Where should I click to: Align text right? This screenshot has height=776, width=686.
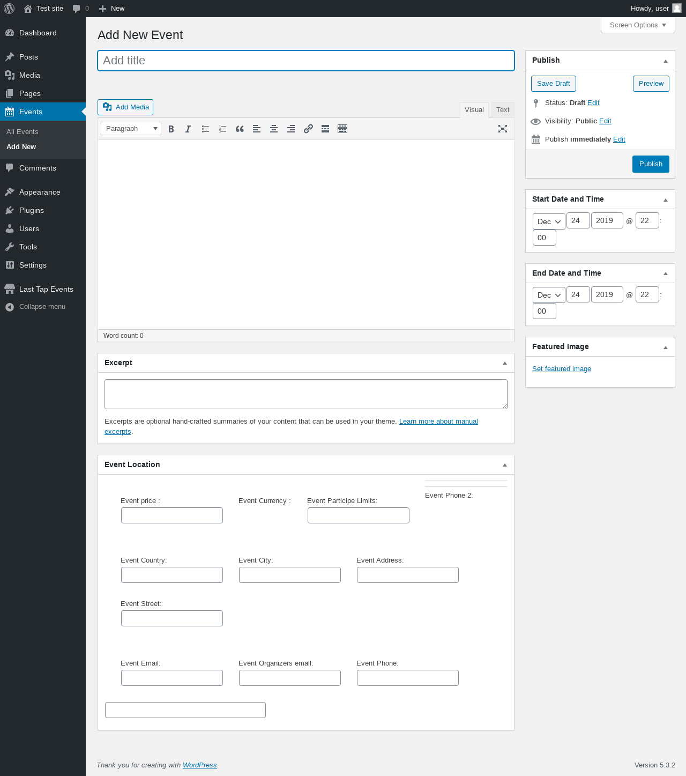coord(291,129)
